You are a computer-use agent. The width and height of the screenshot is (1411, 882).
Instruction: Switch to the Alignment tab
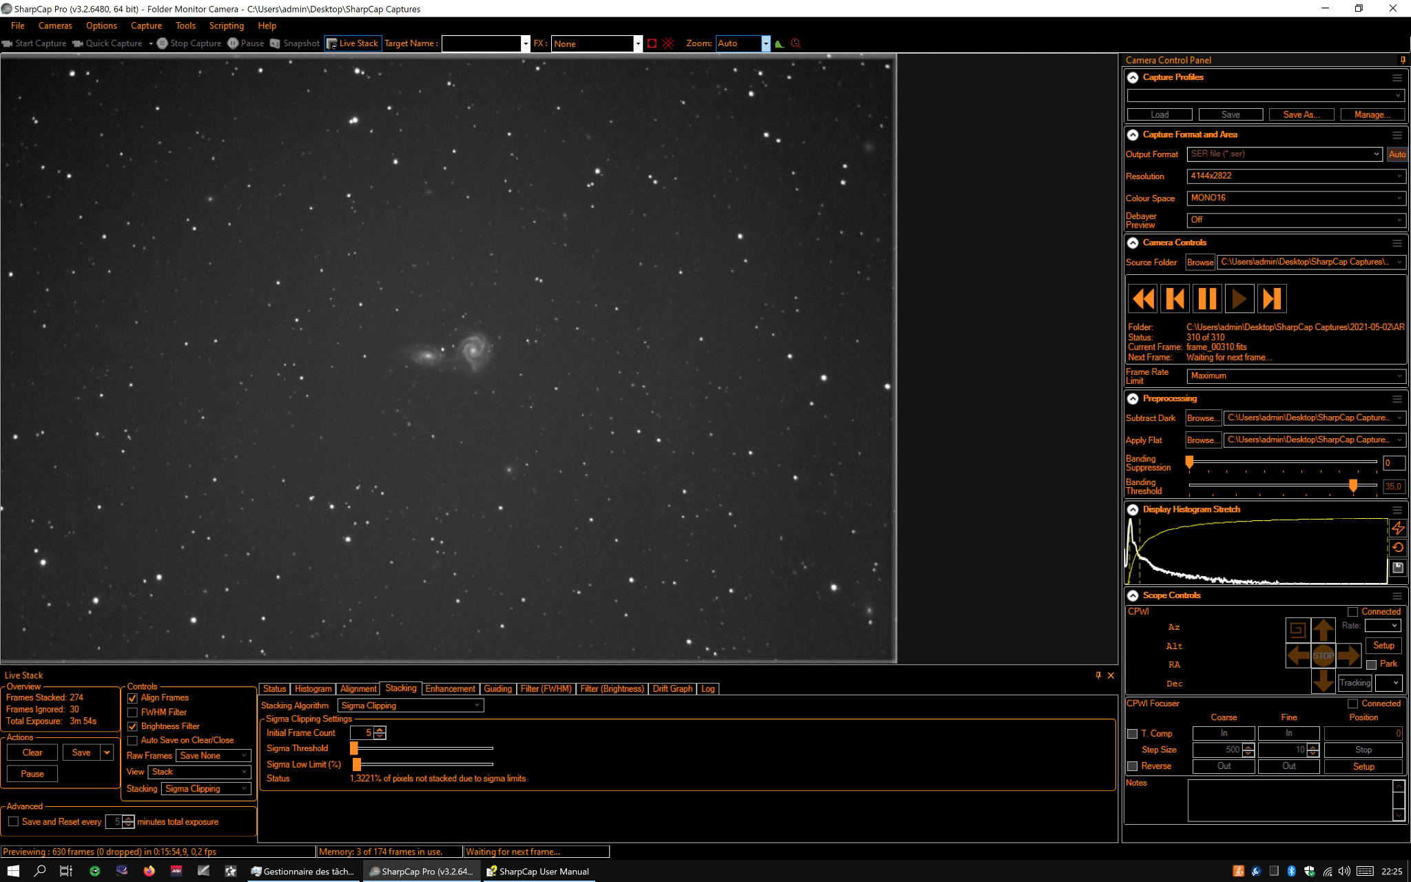[x=358, y=689]
